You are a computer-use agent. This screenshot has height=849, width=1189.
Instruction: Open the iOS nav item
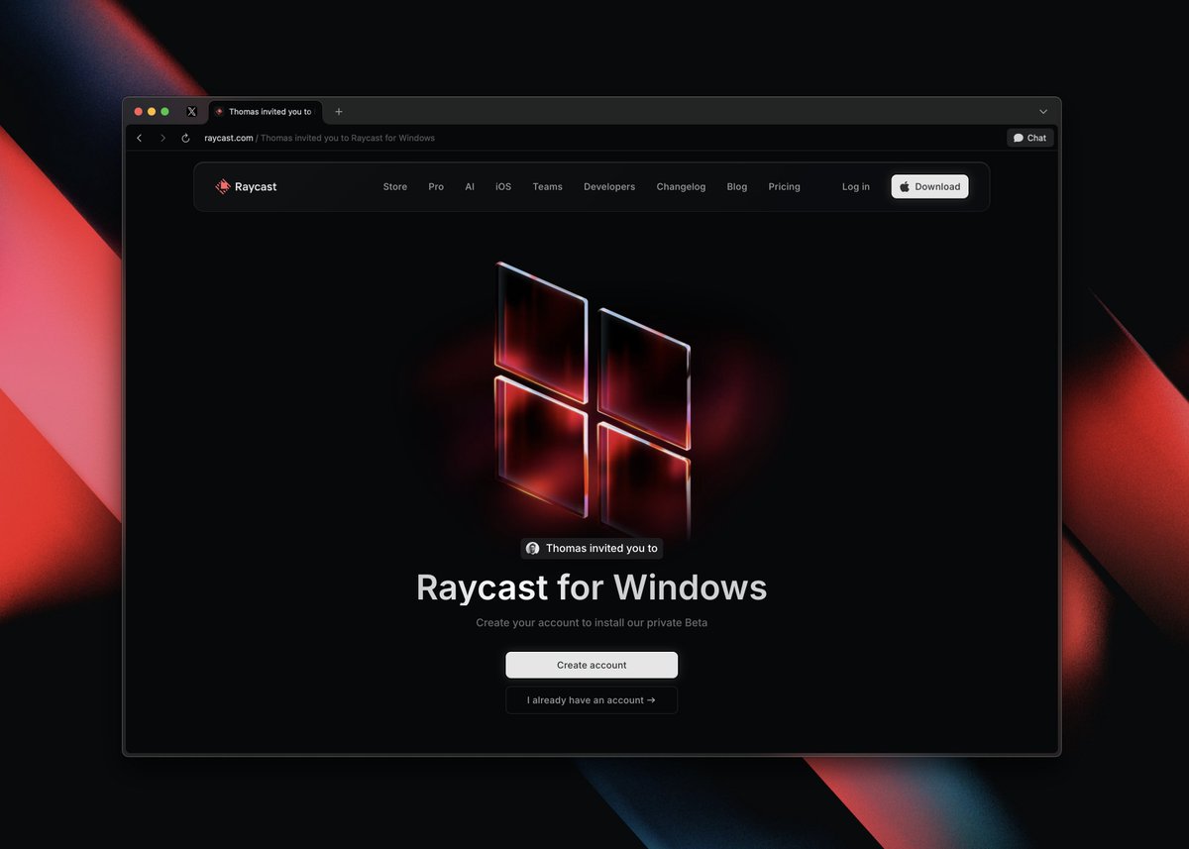coord(503,186)
